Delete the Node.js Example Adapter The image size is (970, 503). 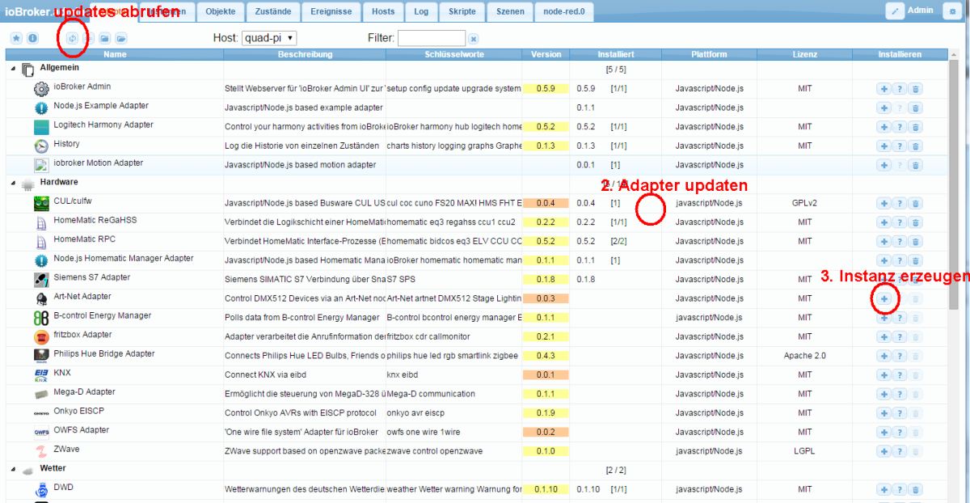915,108
